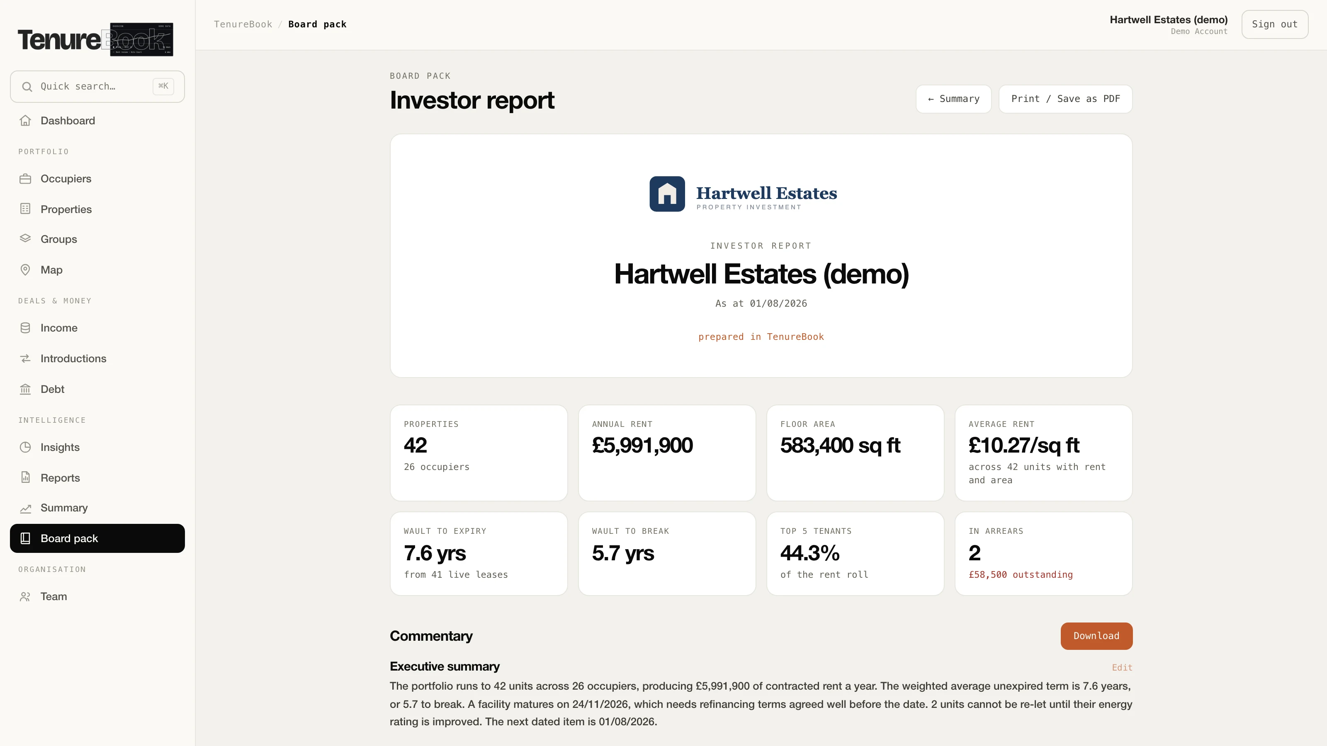
Task: Click the Commentary heading
Action: [x=431, y=636]
